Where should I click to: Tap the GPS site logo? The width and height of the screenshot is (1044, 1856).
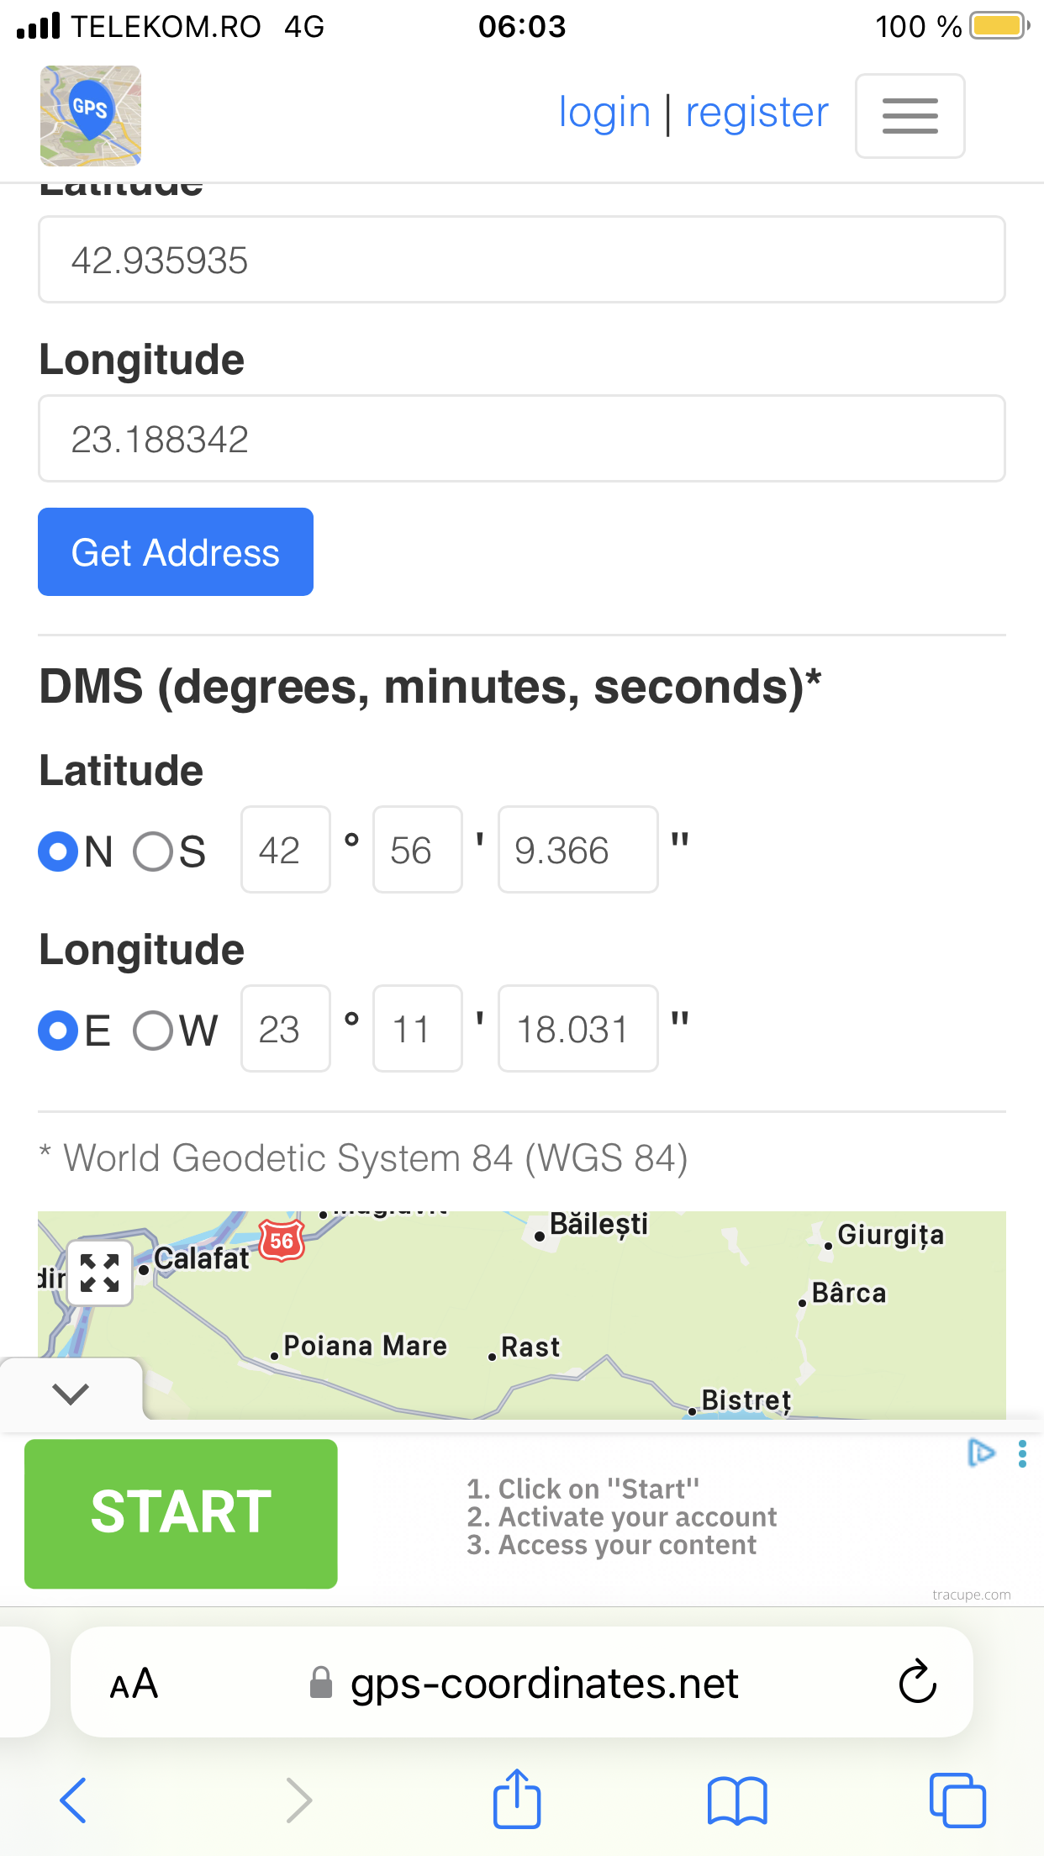pyautogui.click(x=91, y=115)
